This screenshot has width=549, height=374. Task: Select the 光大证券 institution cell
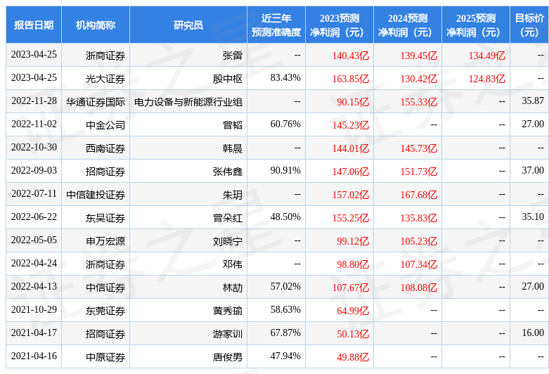[105, 79]
